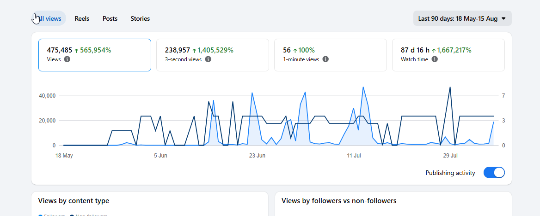Click the green arrow beside 565,954%
Viewport: 540px width, 216px height.
point(76,51)
